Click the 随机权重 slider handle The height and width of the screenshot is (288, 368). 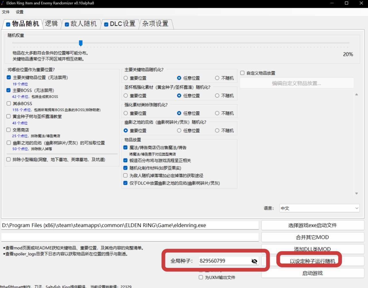81,43
